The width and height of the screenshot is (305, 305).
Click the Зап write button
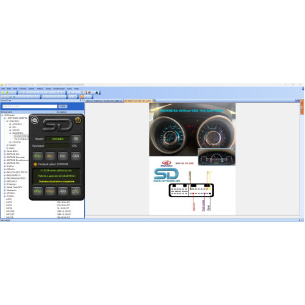tap(50, 156)
